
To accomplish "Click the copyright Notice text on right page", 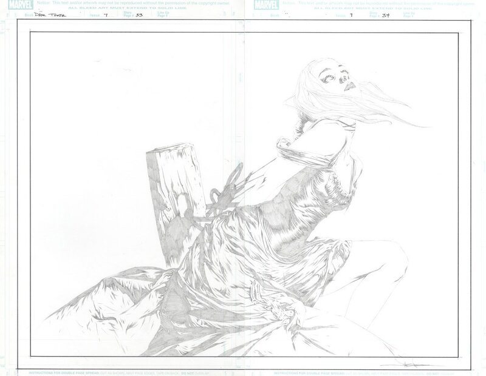I will pyautogui.click(x=378, y=3).
